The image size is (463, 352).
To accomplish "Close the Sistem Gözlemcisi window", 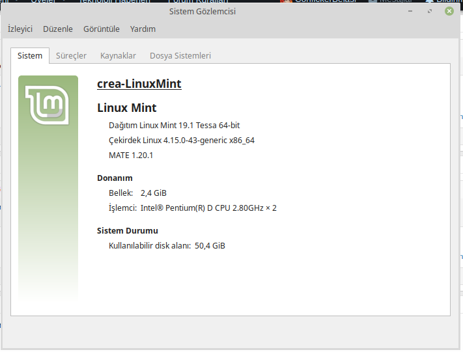I will [449, 11].
